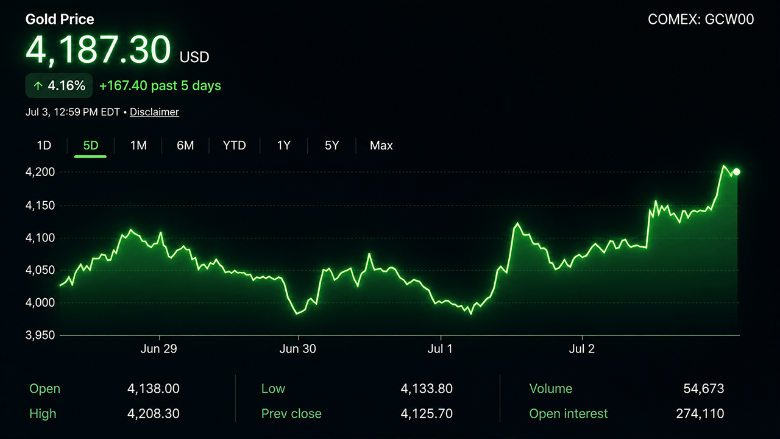Open the Max range tab
This screenshot has width=780, height=439.
(381, 146)
